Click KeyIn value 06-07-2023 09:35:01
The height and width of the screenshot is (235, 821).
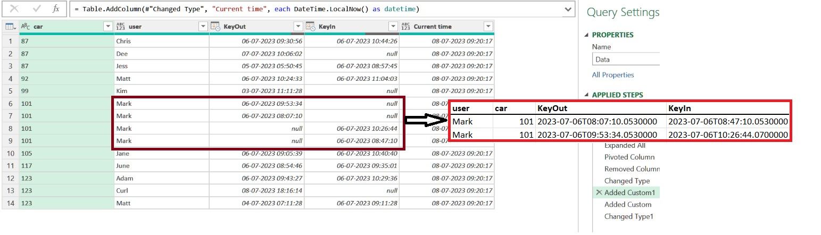tap(352, 165)
